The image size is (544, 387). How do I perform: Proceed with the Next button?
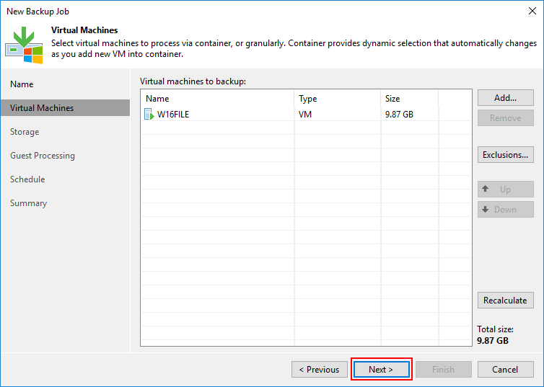point(381,370)
